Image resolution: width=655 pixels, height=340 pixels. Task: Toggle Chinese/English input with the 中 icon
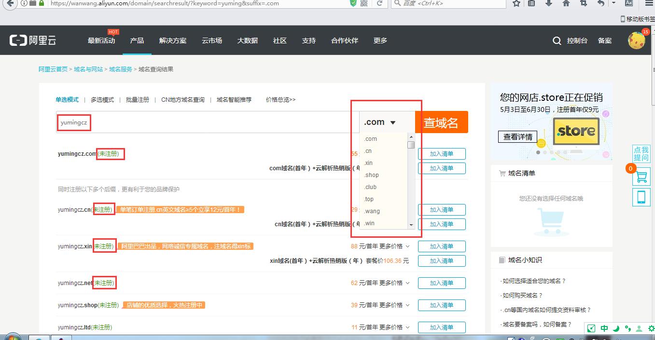click(604, 328)
